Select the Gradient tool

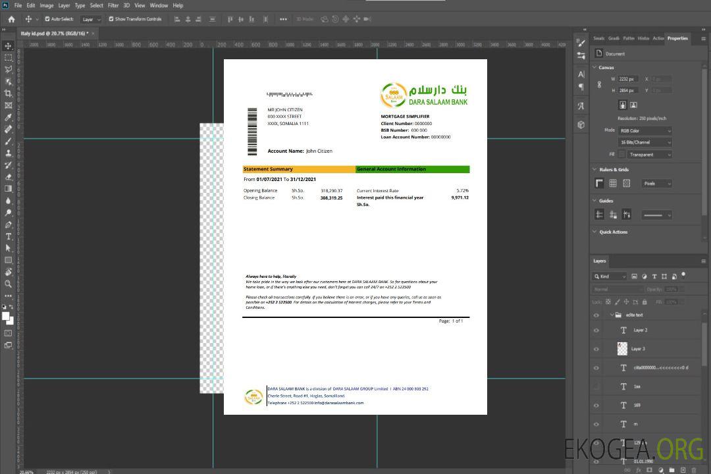(8, 189)
